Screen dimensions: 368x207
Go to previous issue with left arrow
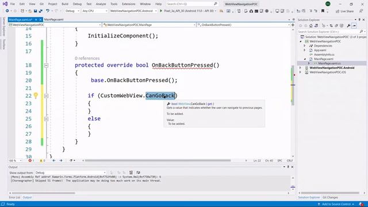click(54, 160)
